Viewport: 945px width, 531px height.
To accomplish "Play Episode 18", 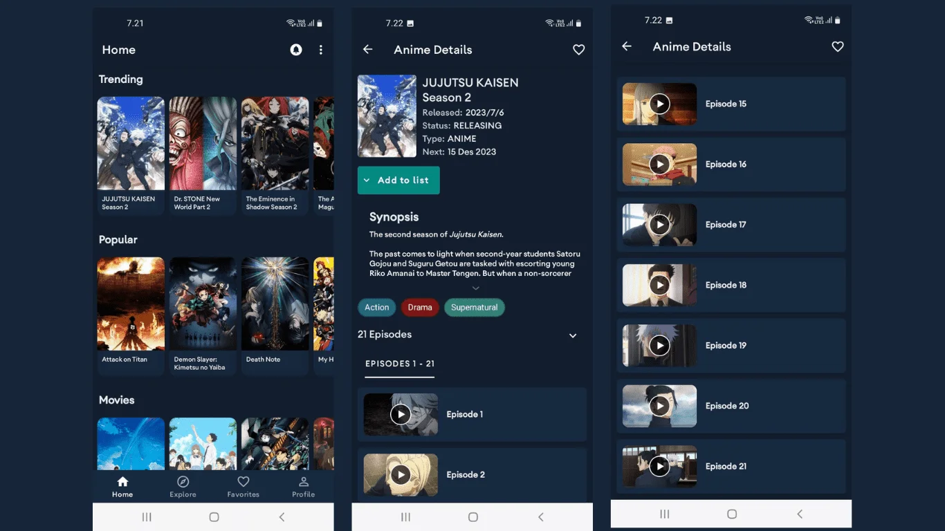I will pyautogui.click(x=659, y=285).
